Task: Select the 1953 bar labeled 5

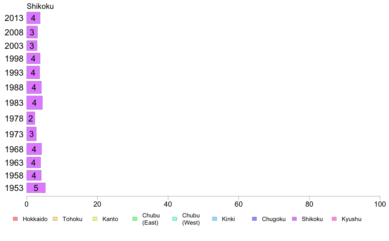Action: point(36,188)
